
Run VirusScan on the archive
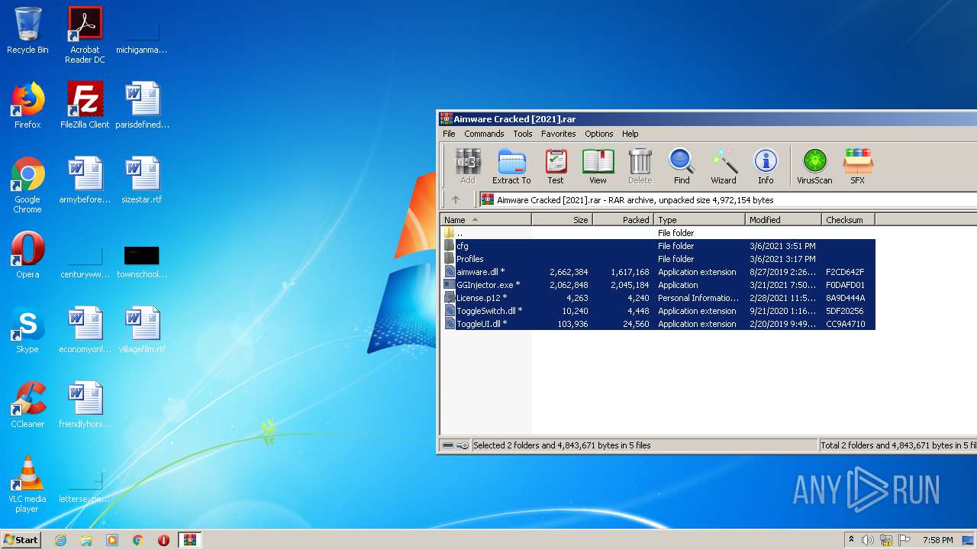[x=814, y=167]
